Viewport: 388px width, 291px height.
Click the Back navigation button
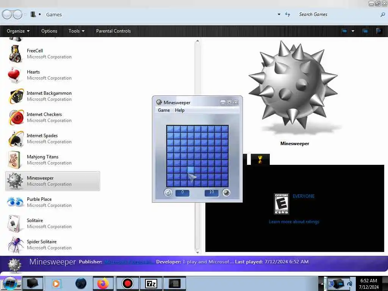pos(7,14)
